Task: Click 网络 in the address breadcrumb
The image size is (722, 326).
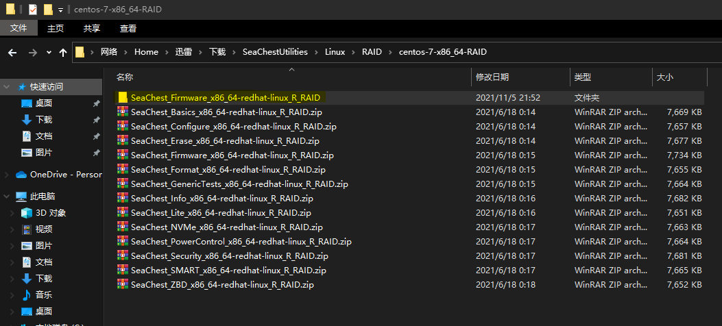Action: pos(109,52)
